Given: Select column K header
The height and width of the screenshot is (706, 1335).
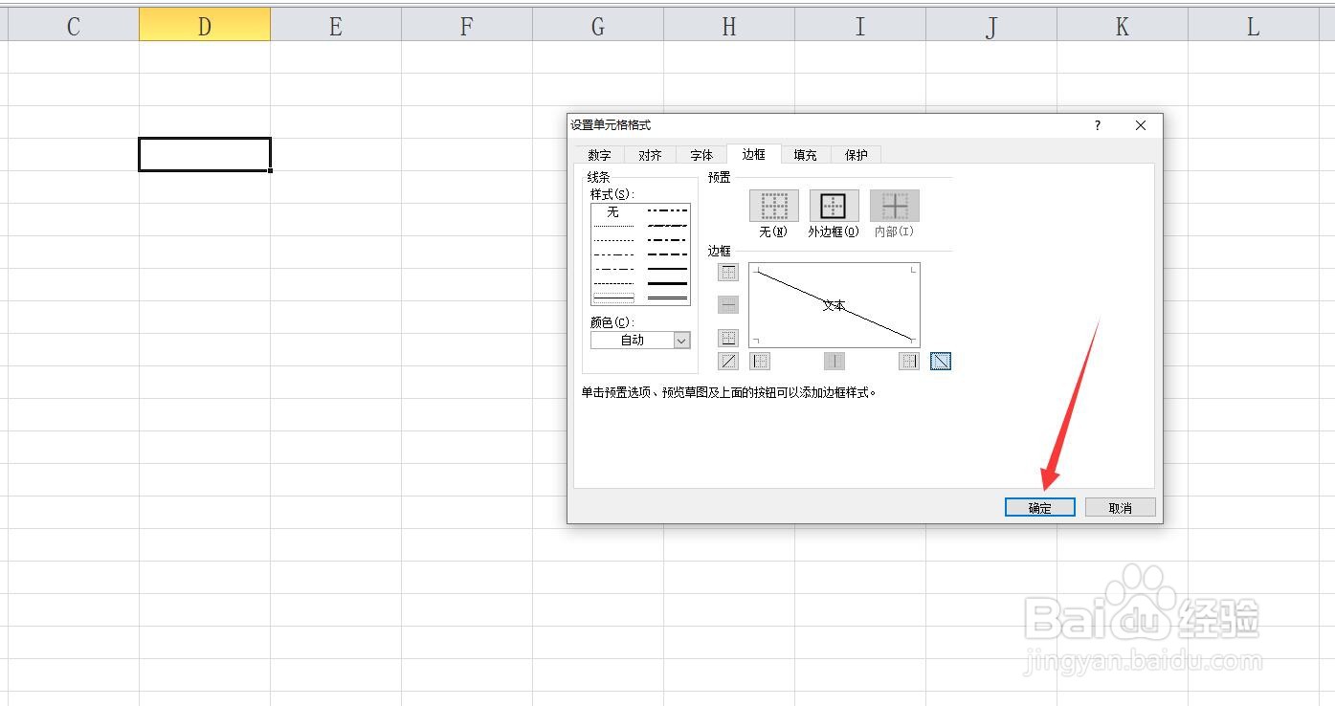Looking at the screenshot, I should (x=1123, y=26).
